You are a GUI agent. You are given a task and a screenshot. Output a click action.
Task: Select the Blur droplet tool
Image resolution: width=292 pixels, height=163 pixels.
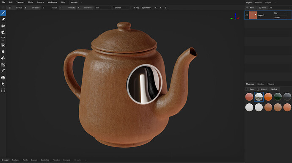[3, 52]
